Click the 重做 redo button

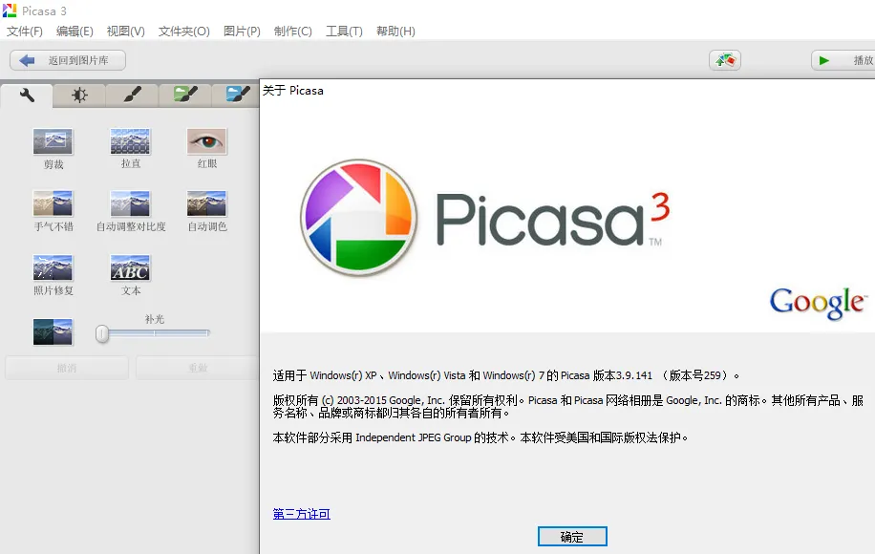[198, 368]
